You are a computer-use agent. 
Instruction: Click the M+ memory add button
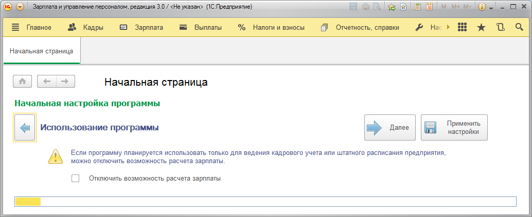point(455,7)
